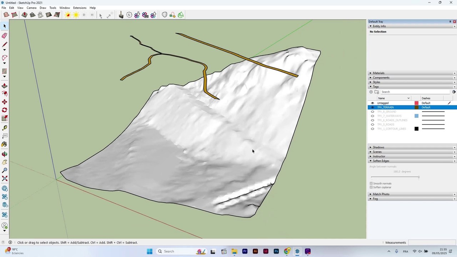Open the Extensions menu
Image resolution: width=457 pixels, height=257 pixels.
click(80, 8)
